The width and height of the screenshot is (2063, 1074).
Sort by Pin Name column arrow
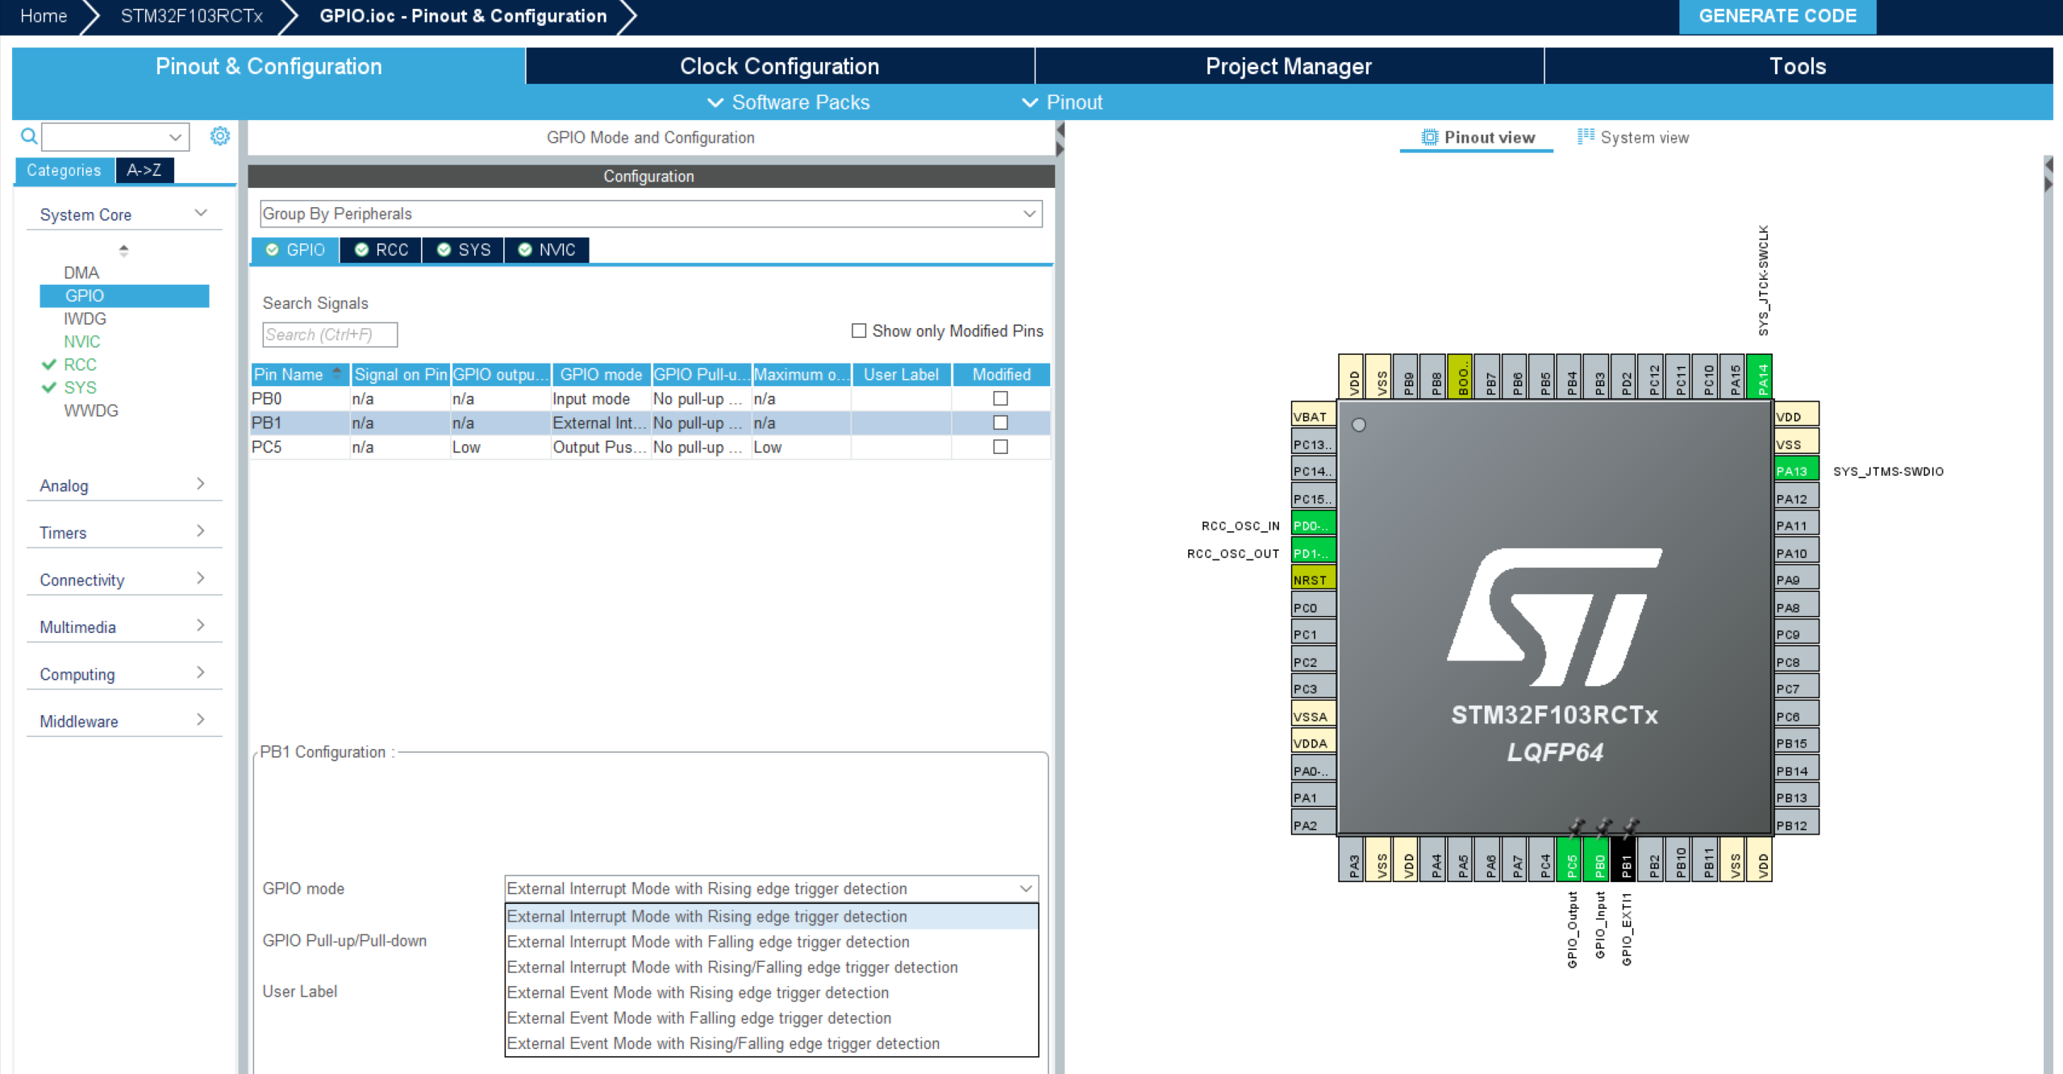click(x=337, y=373)
